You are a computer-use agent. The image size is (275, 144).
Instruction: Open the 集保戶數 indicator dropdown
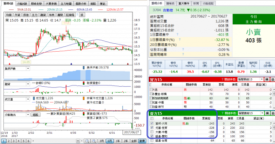[x=28, y=68]
